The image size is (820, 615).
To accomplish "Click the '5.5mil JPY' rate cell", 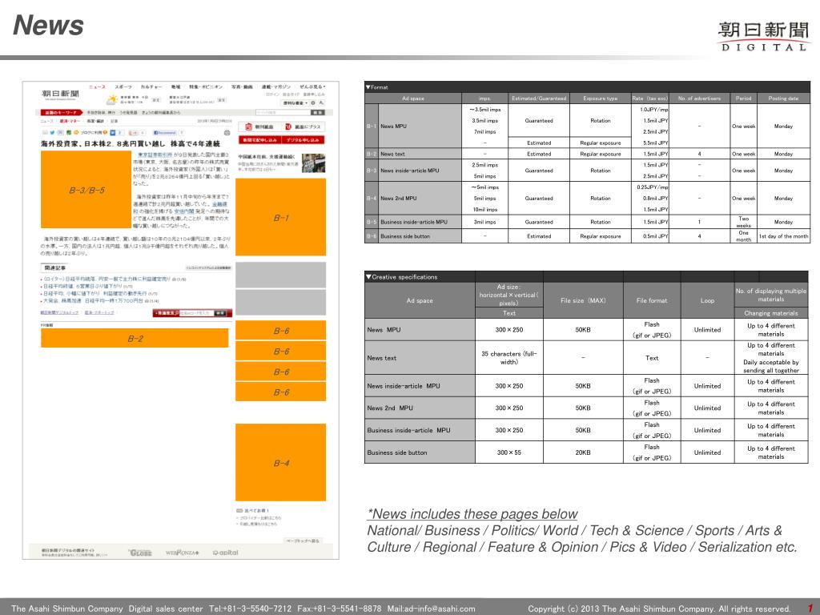I will 656,143.
